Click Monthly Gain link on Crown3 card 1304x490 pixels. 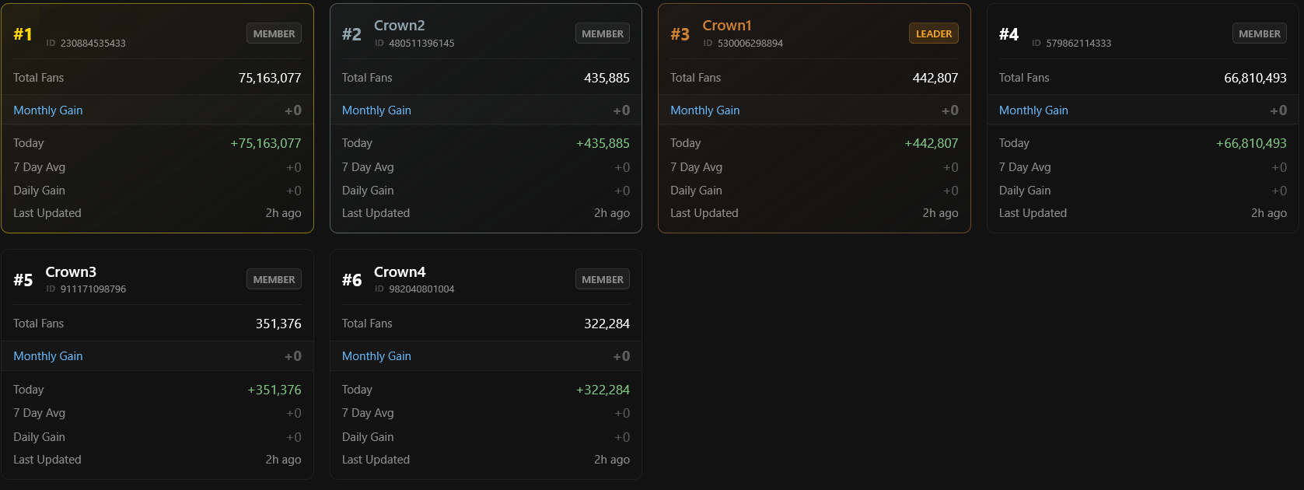(x=48, y=356)
